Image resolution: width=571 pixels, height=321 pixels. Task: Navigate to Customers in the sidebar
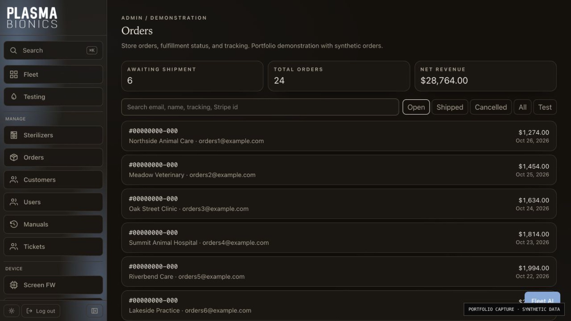tap(53, 180)
